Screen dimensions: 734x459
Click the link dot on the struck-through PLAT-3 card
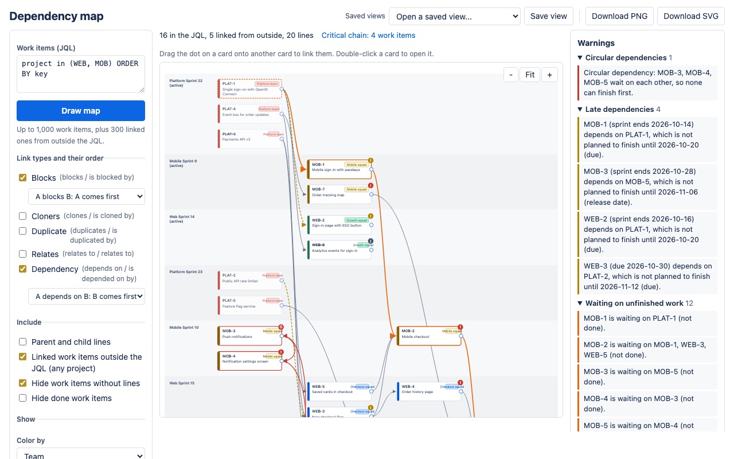point(282,139)
